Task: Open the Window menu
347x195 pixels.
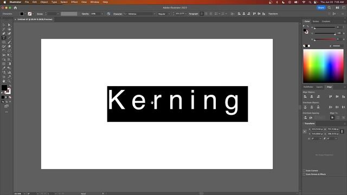Action: [x=95, y=2]
